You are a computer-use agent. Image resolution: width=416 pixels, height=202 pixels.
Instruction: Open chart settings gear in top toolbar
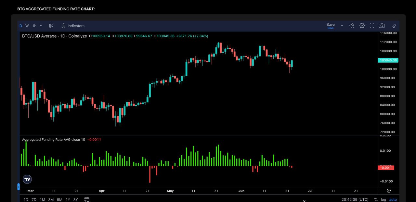point(362,26)
